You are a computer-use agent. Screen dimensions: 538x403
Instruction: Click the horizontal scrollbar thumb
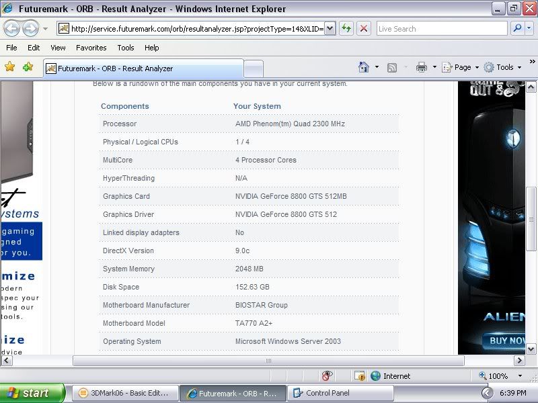(x=268, y=361)
